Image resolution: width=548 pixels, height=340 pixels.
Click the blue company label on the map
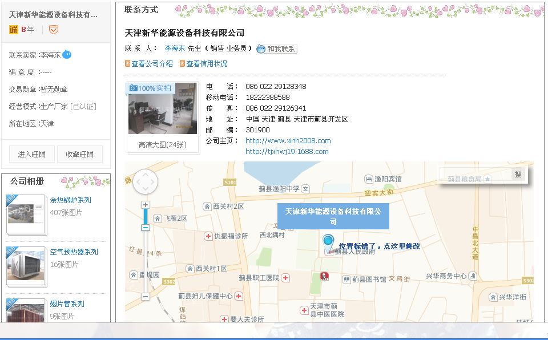333,216
